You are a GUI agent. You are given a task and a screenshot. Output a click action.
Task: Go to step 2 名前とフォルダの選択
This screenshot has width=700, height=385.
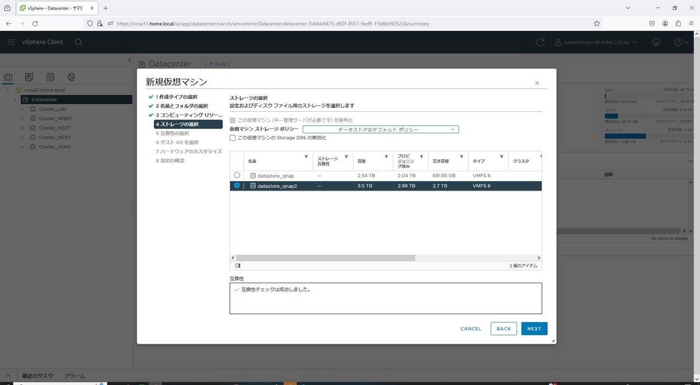tap(181, 106)
